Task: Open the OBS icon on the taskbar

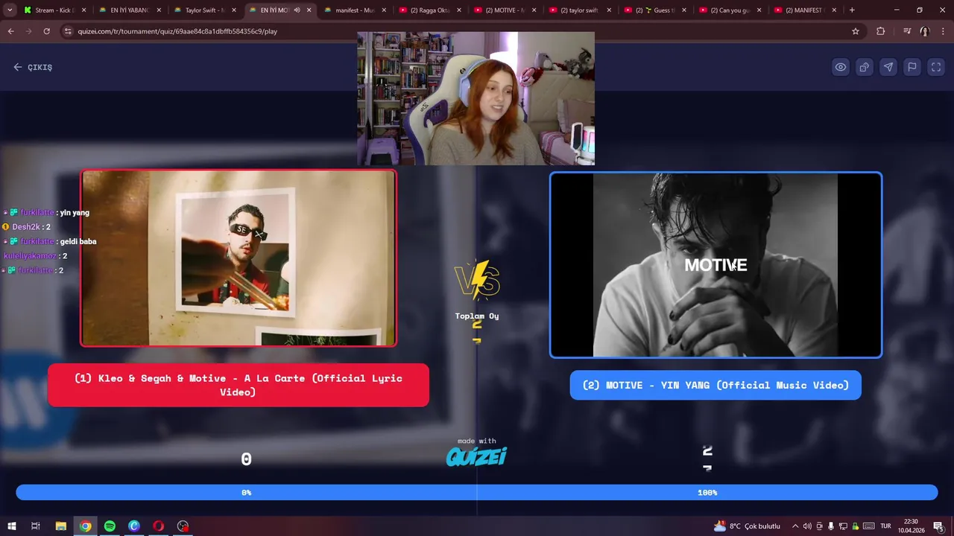Action: click(x=183, y=526)
